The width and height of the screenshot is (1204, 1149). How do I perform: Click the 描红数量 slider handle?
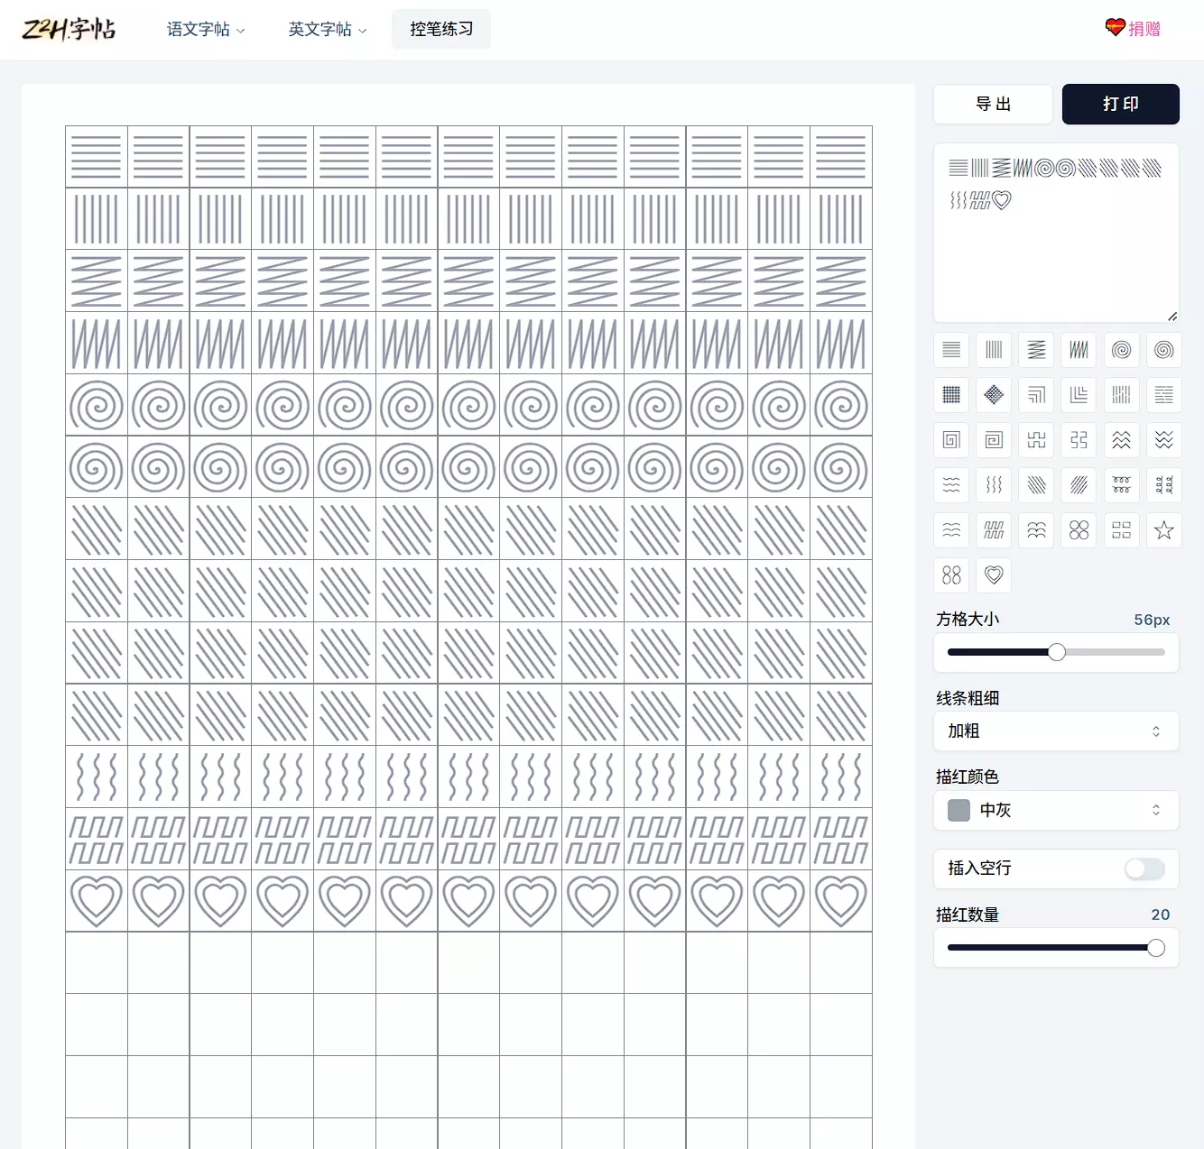pos(1155,948)
